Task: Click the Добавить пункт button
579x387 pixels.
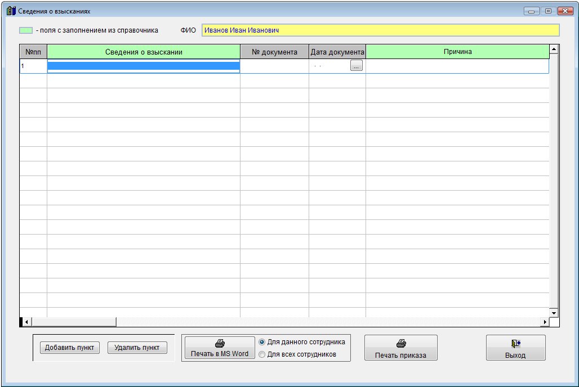Action: [69, 348]
